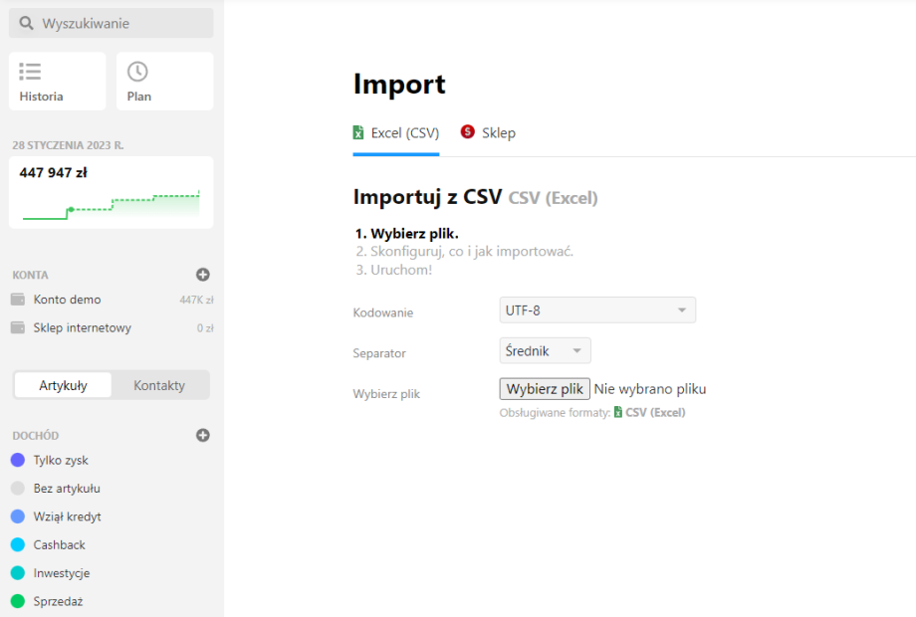916x617 pixels.
Task: Switch to the Kontakty toggle
Action: (159, 385)
